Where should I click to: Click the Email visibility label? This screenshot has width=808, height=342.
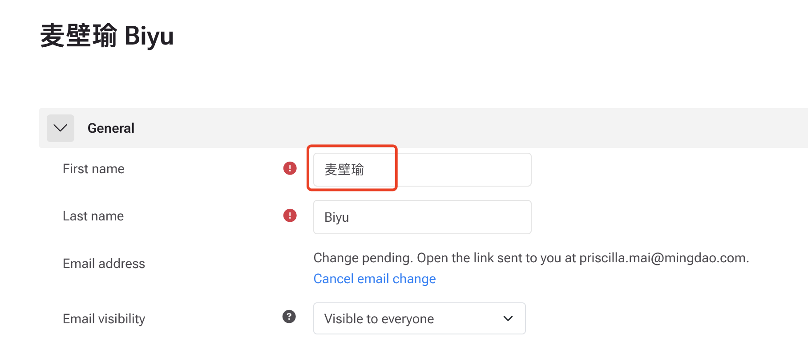tap(104, 319)
